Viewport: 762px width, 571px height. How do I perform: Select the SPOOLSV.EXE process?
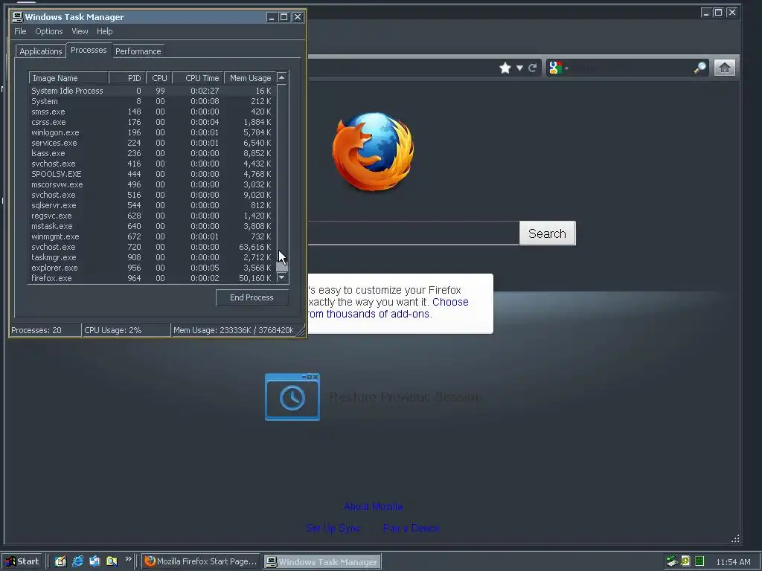click(152, 174)
